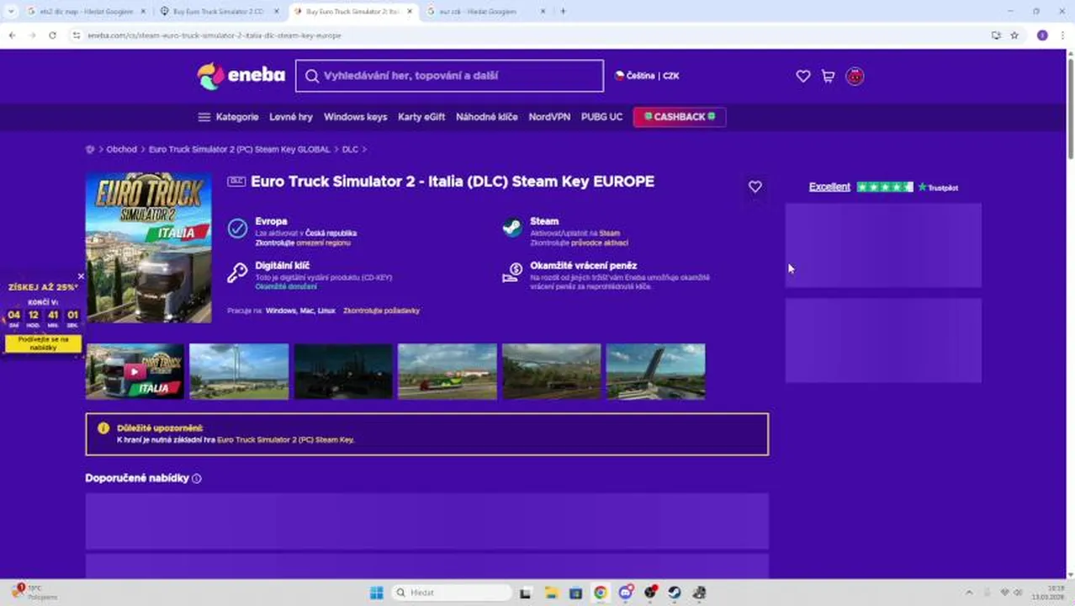The width and height of the screenshot is (1075, 606).
Task: Click Obchod breadcrumb link
Action: [x=121, y=149]
